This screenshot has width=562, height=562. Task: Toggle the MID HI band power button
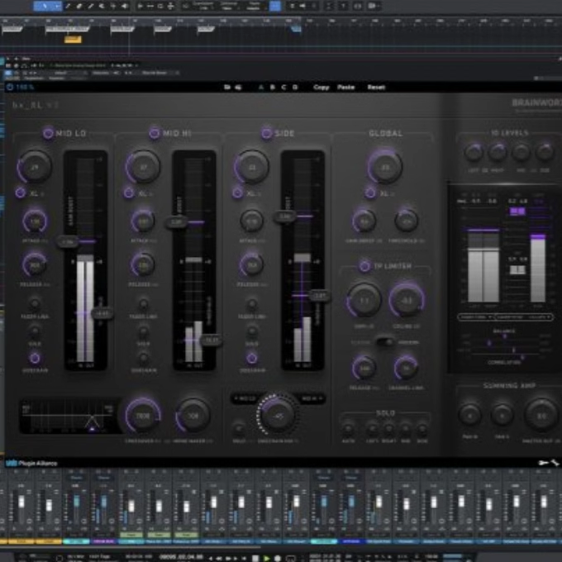(155, 132)
